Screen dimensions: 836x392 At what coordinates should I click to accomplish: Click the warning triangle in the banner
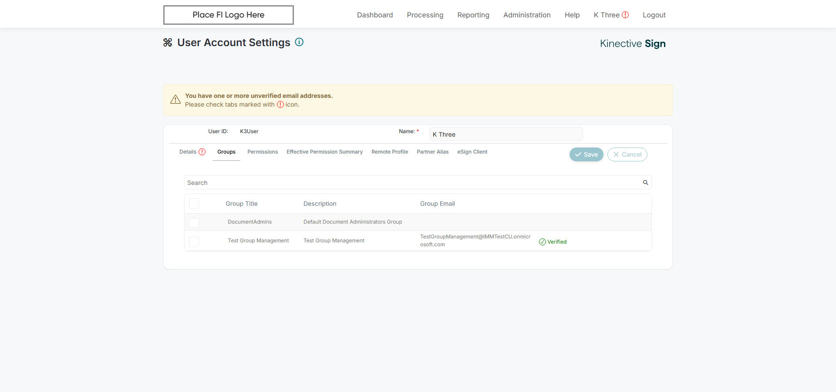pos(175,100)
